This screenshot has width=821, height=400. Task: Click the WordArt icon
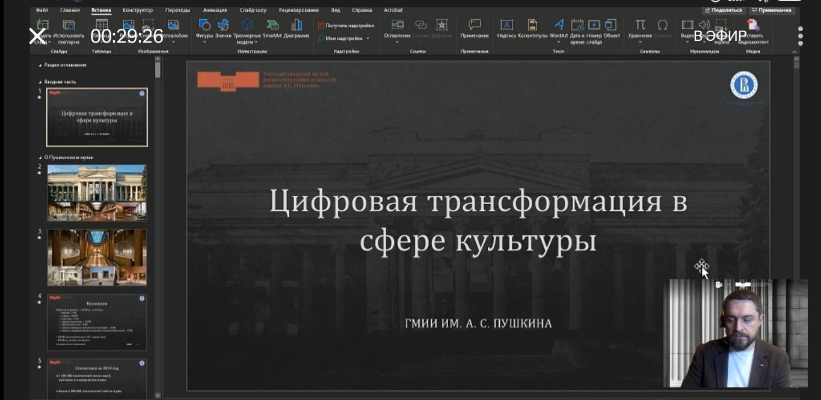[x=559, y=25]
